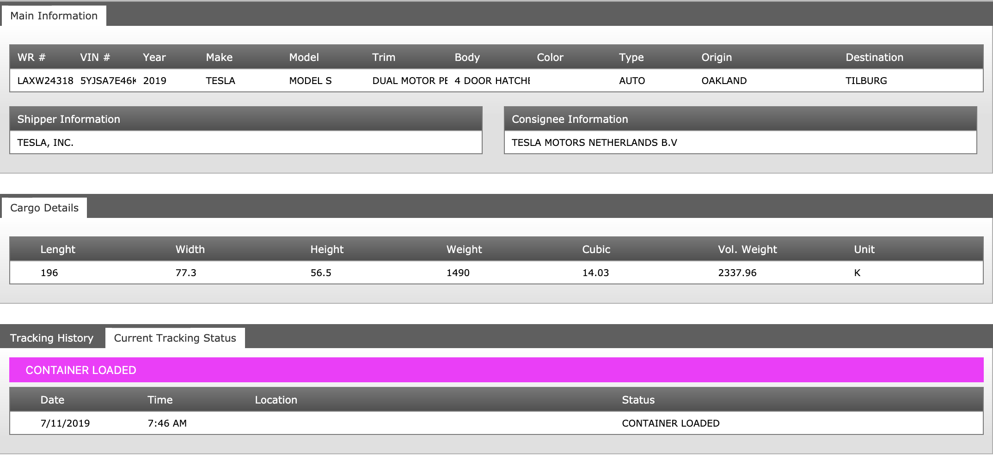Select the width value 77.3
This screenshot has width=993, height=458.
tap(186, 273)
